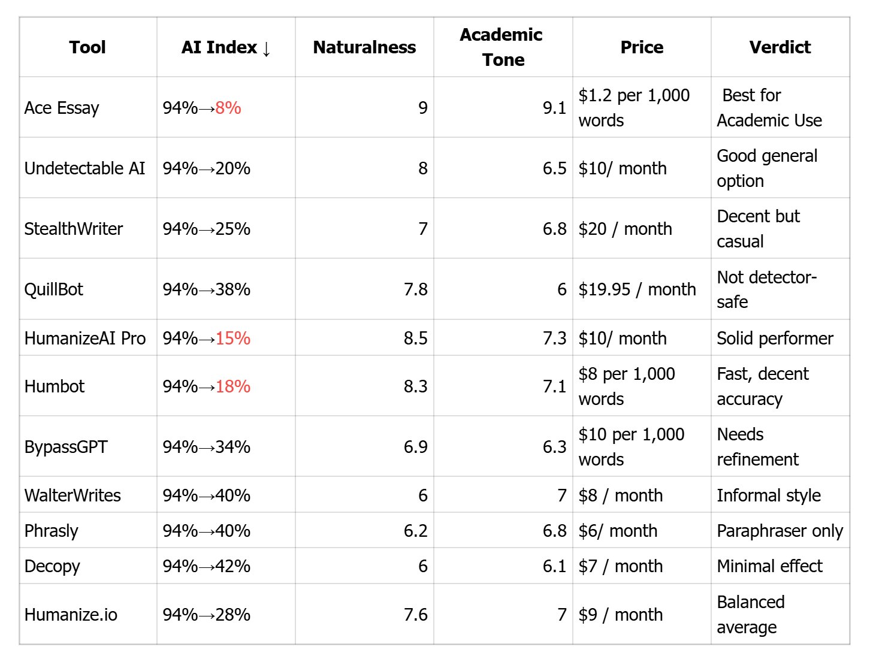Screen dimensions: 870x665
Task: Select HumanizeAI Pro's red 15% value
Action: [233, 338]
